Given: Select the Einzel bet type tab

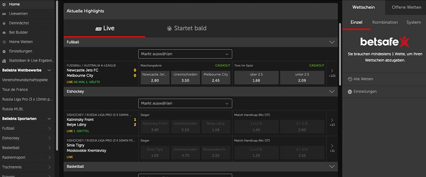Looking at the screenshot, I should pyautogui.click(x=356, y=22).
